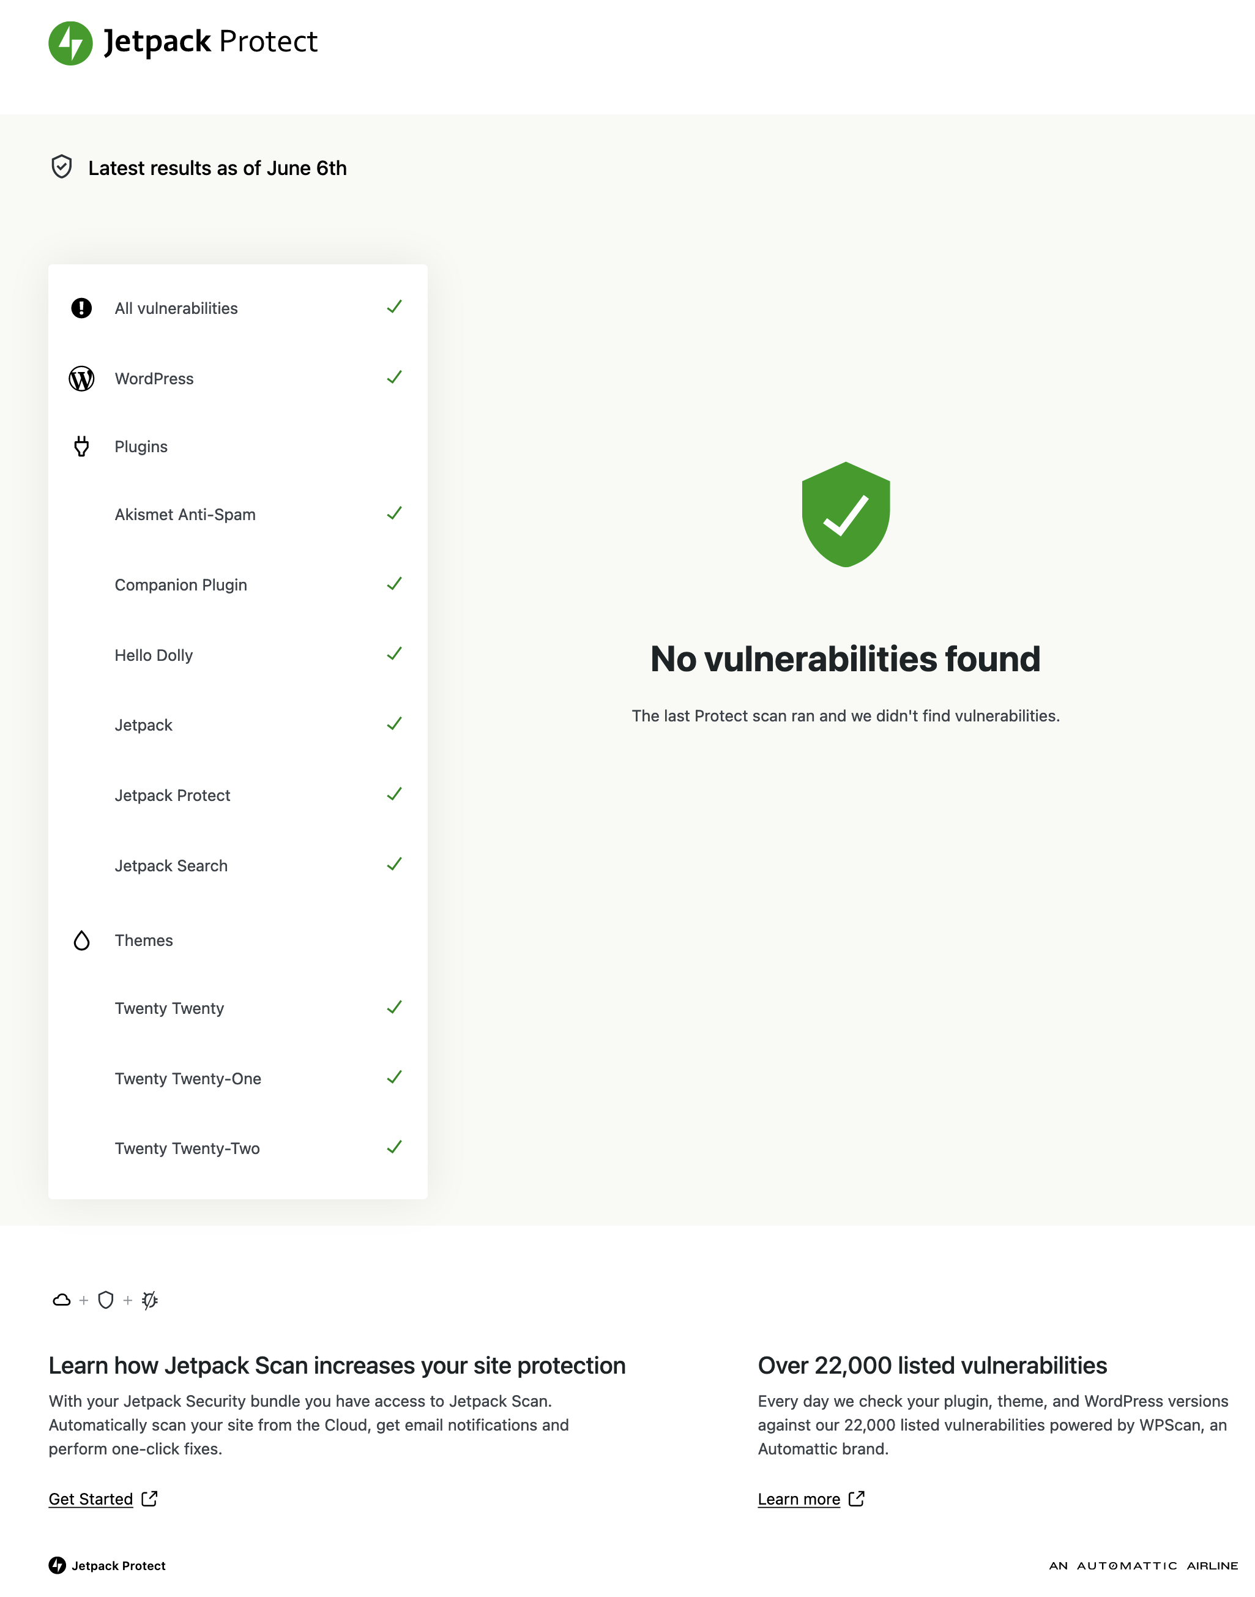Click the cloud icon above Jetpack Scan heading
This screenshot has height=1597, width=1255.
[62, 1300]
